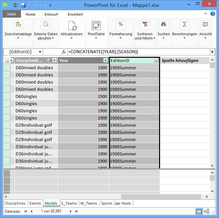
Task: Open the Ansicht view icon
Action: [x=206, y=25]
